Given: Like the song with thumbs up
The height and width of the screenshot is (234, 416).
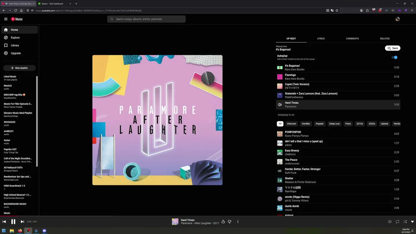Looking at the screenshot, I should (223, 222).
